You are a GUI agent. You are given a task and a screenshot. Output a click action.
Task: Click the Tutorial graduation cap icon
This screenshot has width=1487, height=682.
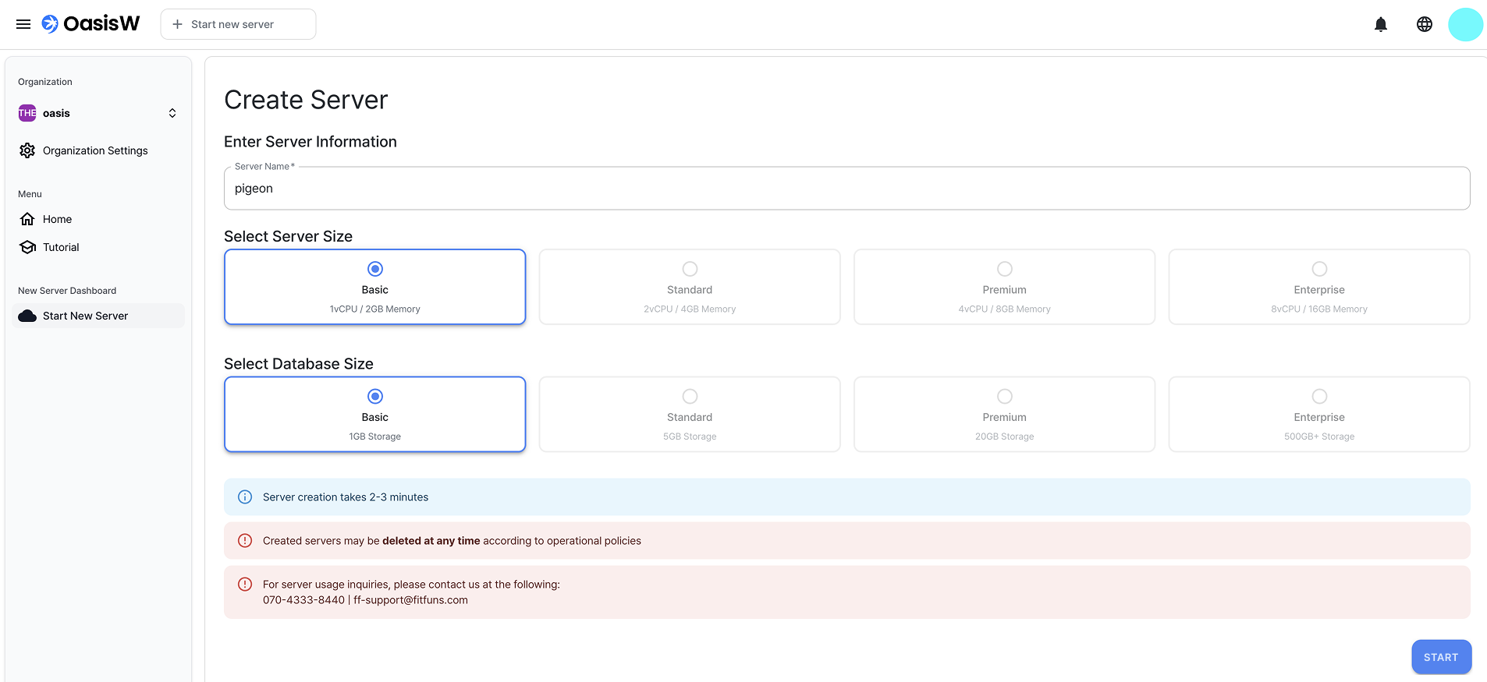pos(27,247)
